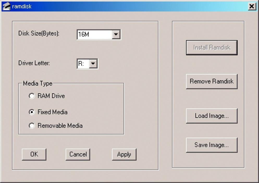Select the Removable Media option
Screen dimensions: 259x183
click(32, 126)
